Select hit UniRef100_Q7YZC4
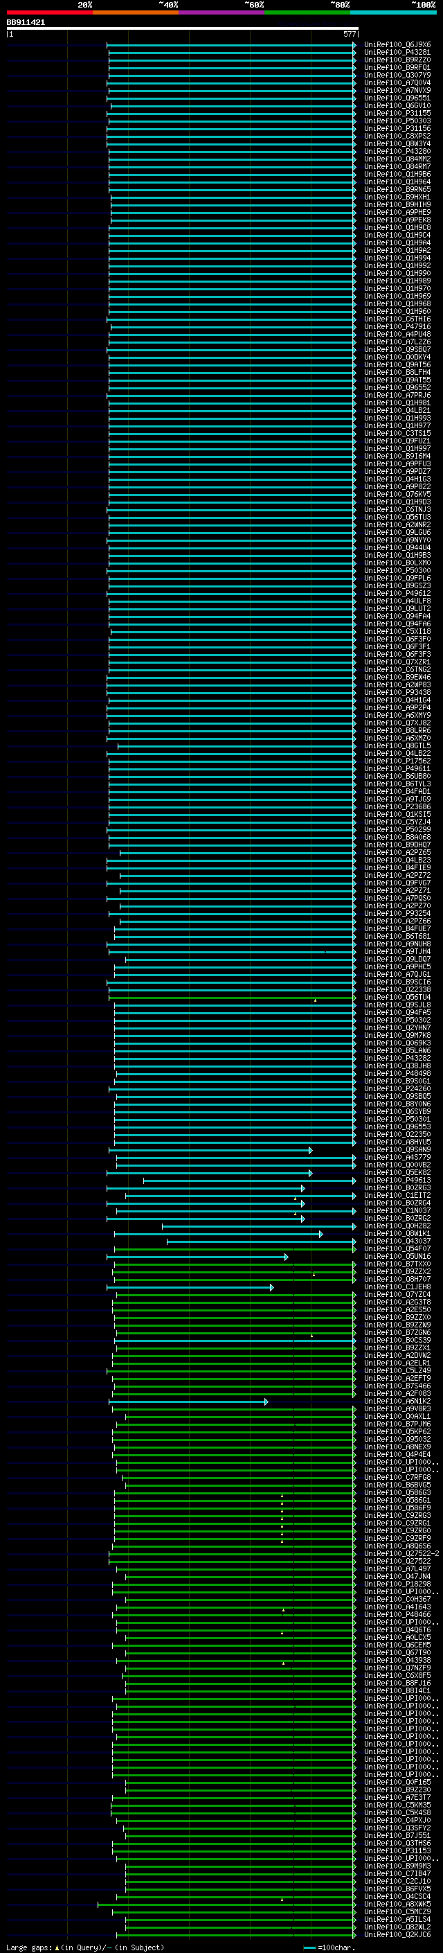The image size is (443, 1953). 397,1295
